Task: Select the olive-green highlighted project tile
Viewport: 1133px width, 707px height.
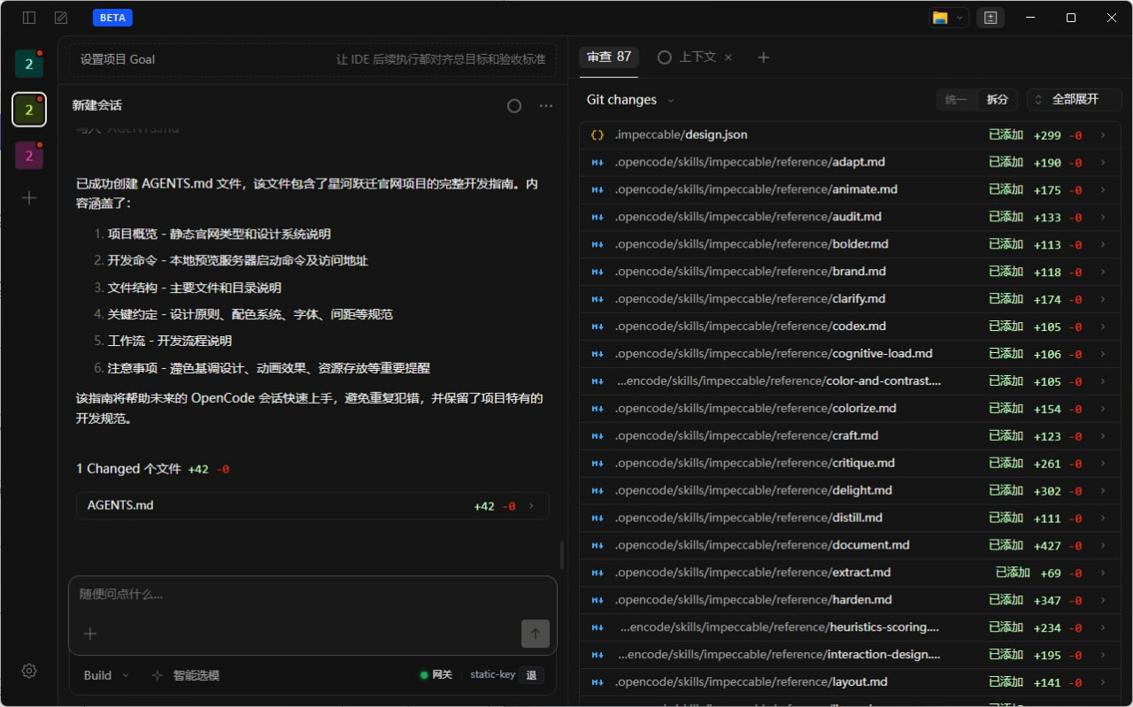Action: 29,110
